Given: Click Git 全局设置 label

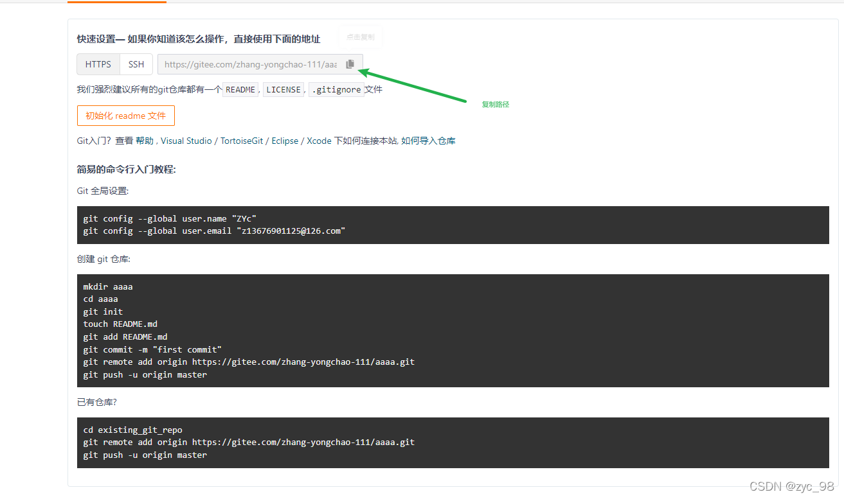Looking at the screenshot, I should (x=103, y=191).
